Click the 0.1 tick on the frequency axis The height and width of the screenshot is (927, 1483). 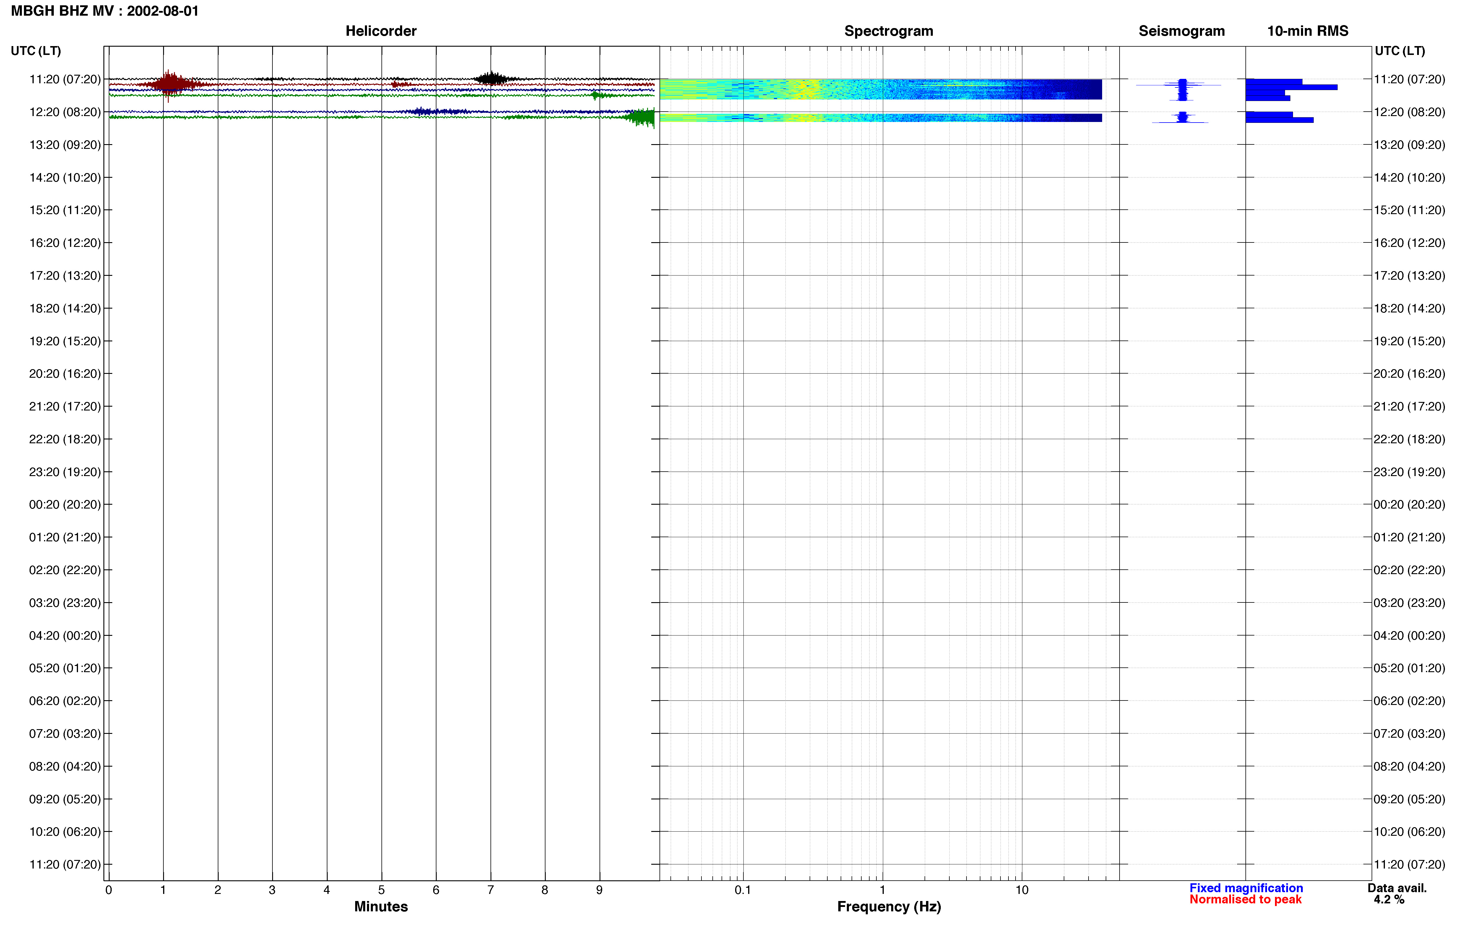point(743,889)
